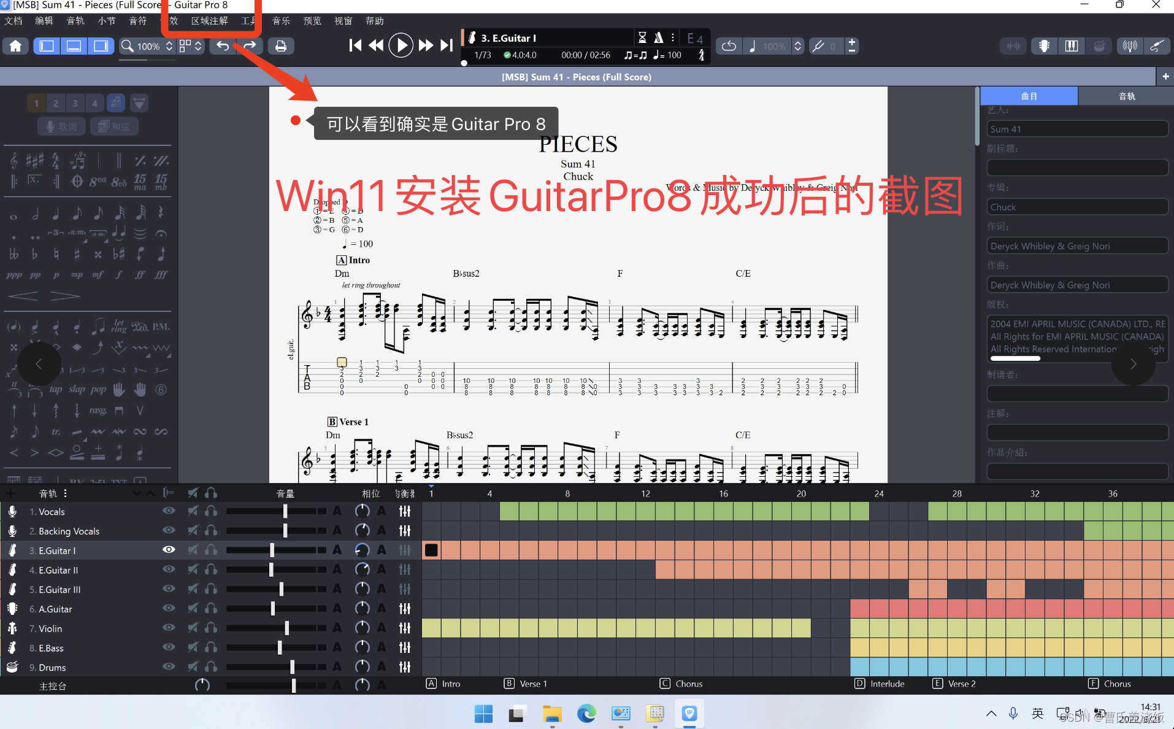Open sound options three-dot menu
Image resolution: width=1174 pixels, height=729 pixels.
click(x=673, y=38)
